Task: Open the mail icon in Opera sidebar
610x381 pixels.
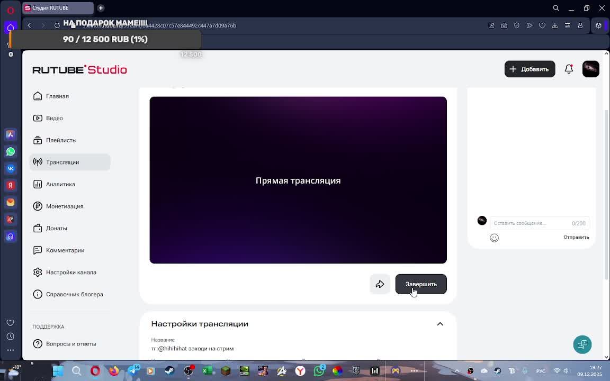Action: coord(11,202)
